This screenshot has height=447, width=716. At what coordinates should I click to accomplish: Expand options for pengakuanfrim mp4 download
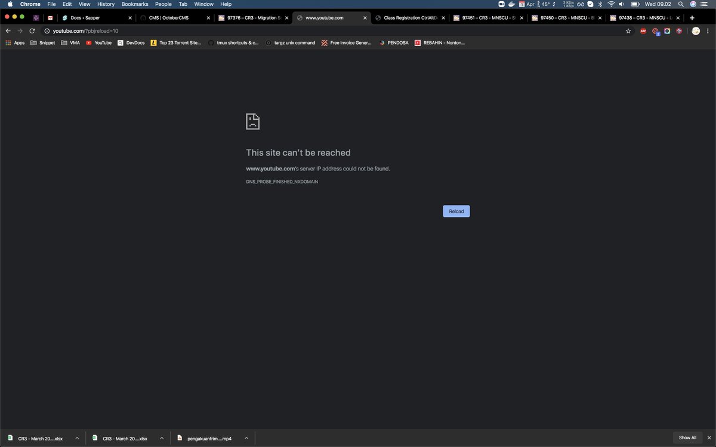tap(246, 438)
